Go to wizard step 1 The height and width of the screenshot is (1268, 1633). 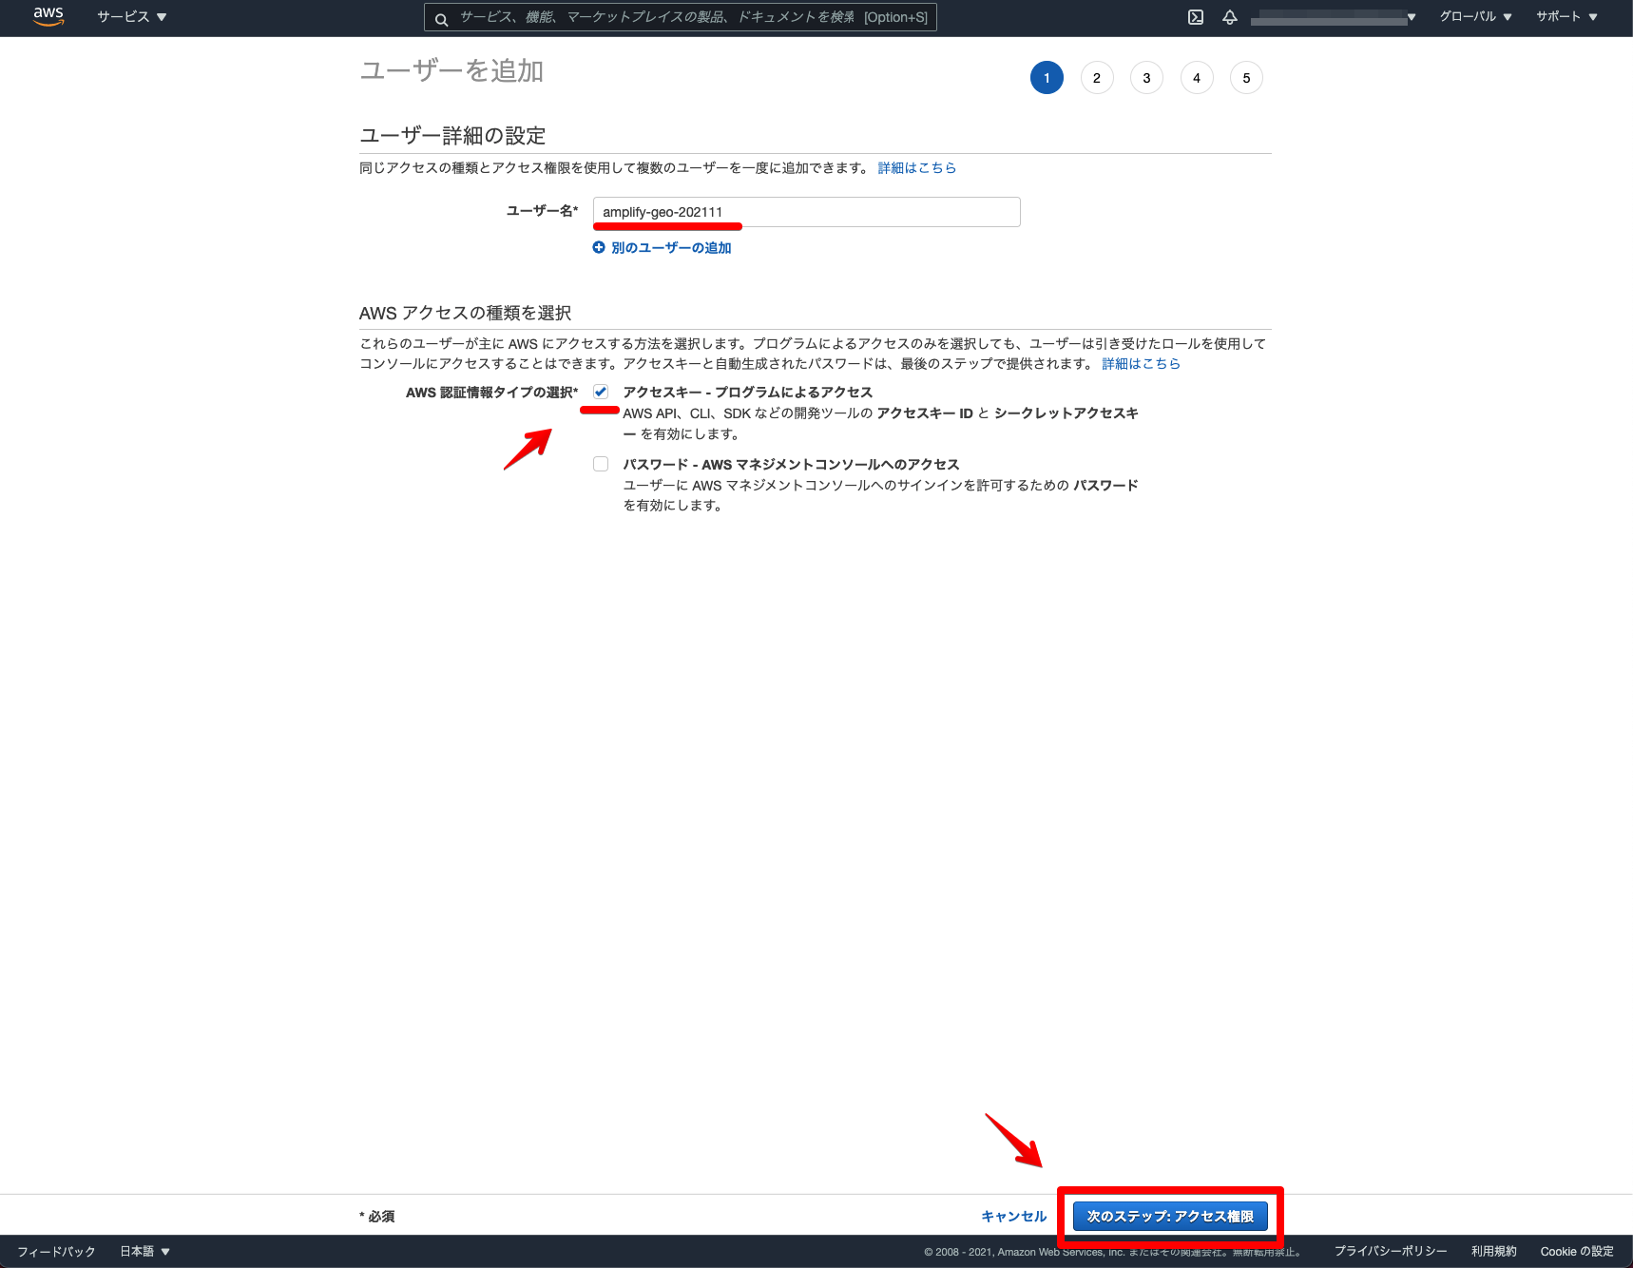coord(1047,78)
